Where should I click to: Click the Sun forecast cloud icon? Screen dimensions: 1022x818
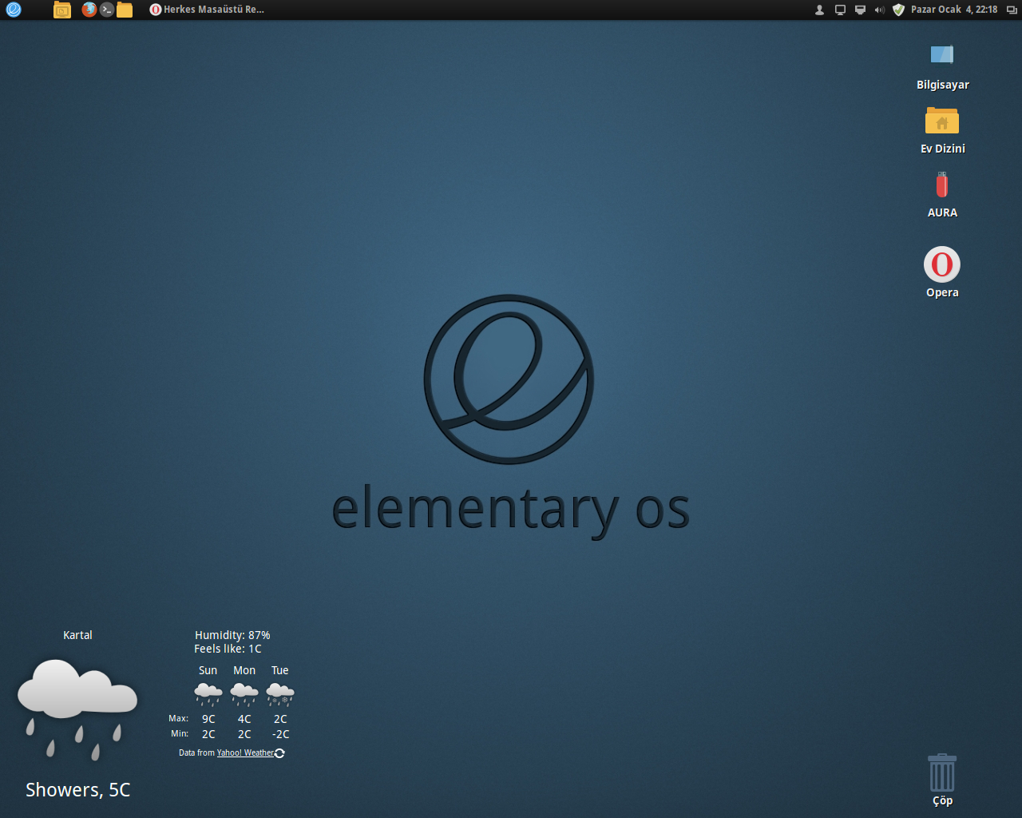click(208, 693)
